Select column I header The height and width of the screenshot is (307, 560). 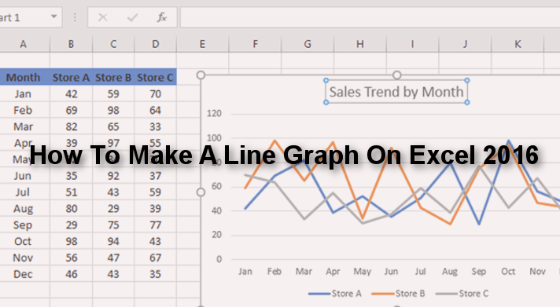[412, 44]
